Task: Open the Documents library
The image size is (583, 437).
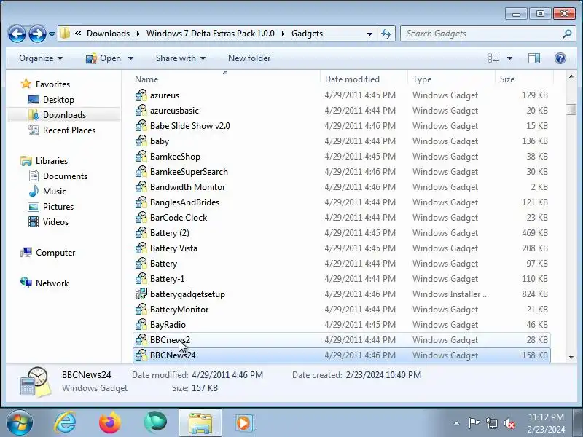Action: coord(65,176)
